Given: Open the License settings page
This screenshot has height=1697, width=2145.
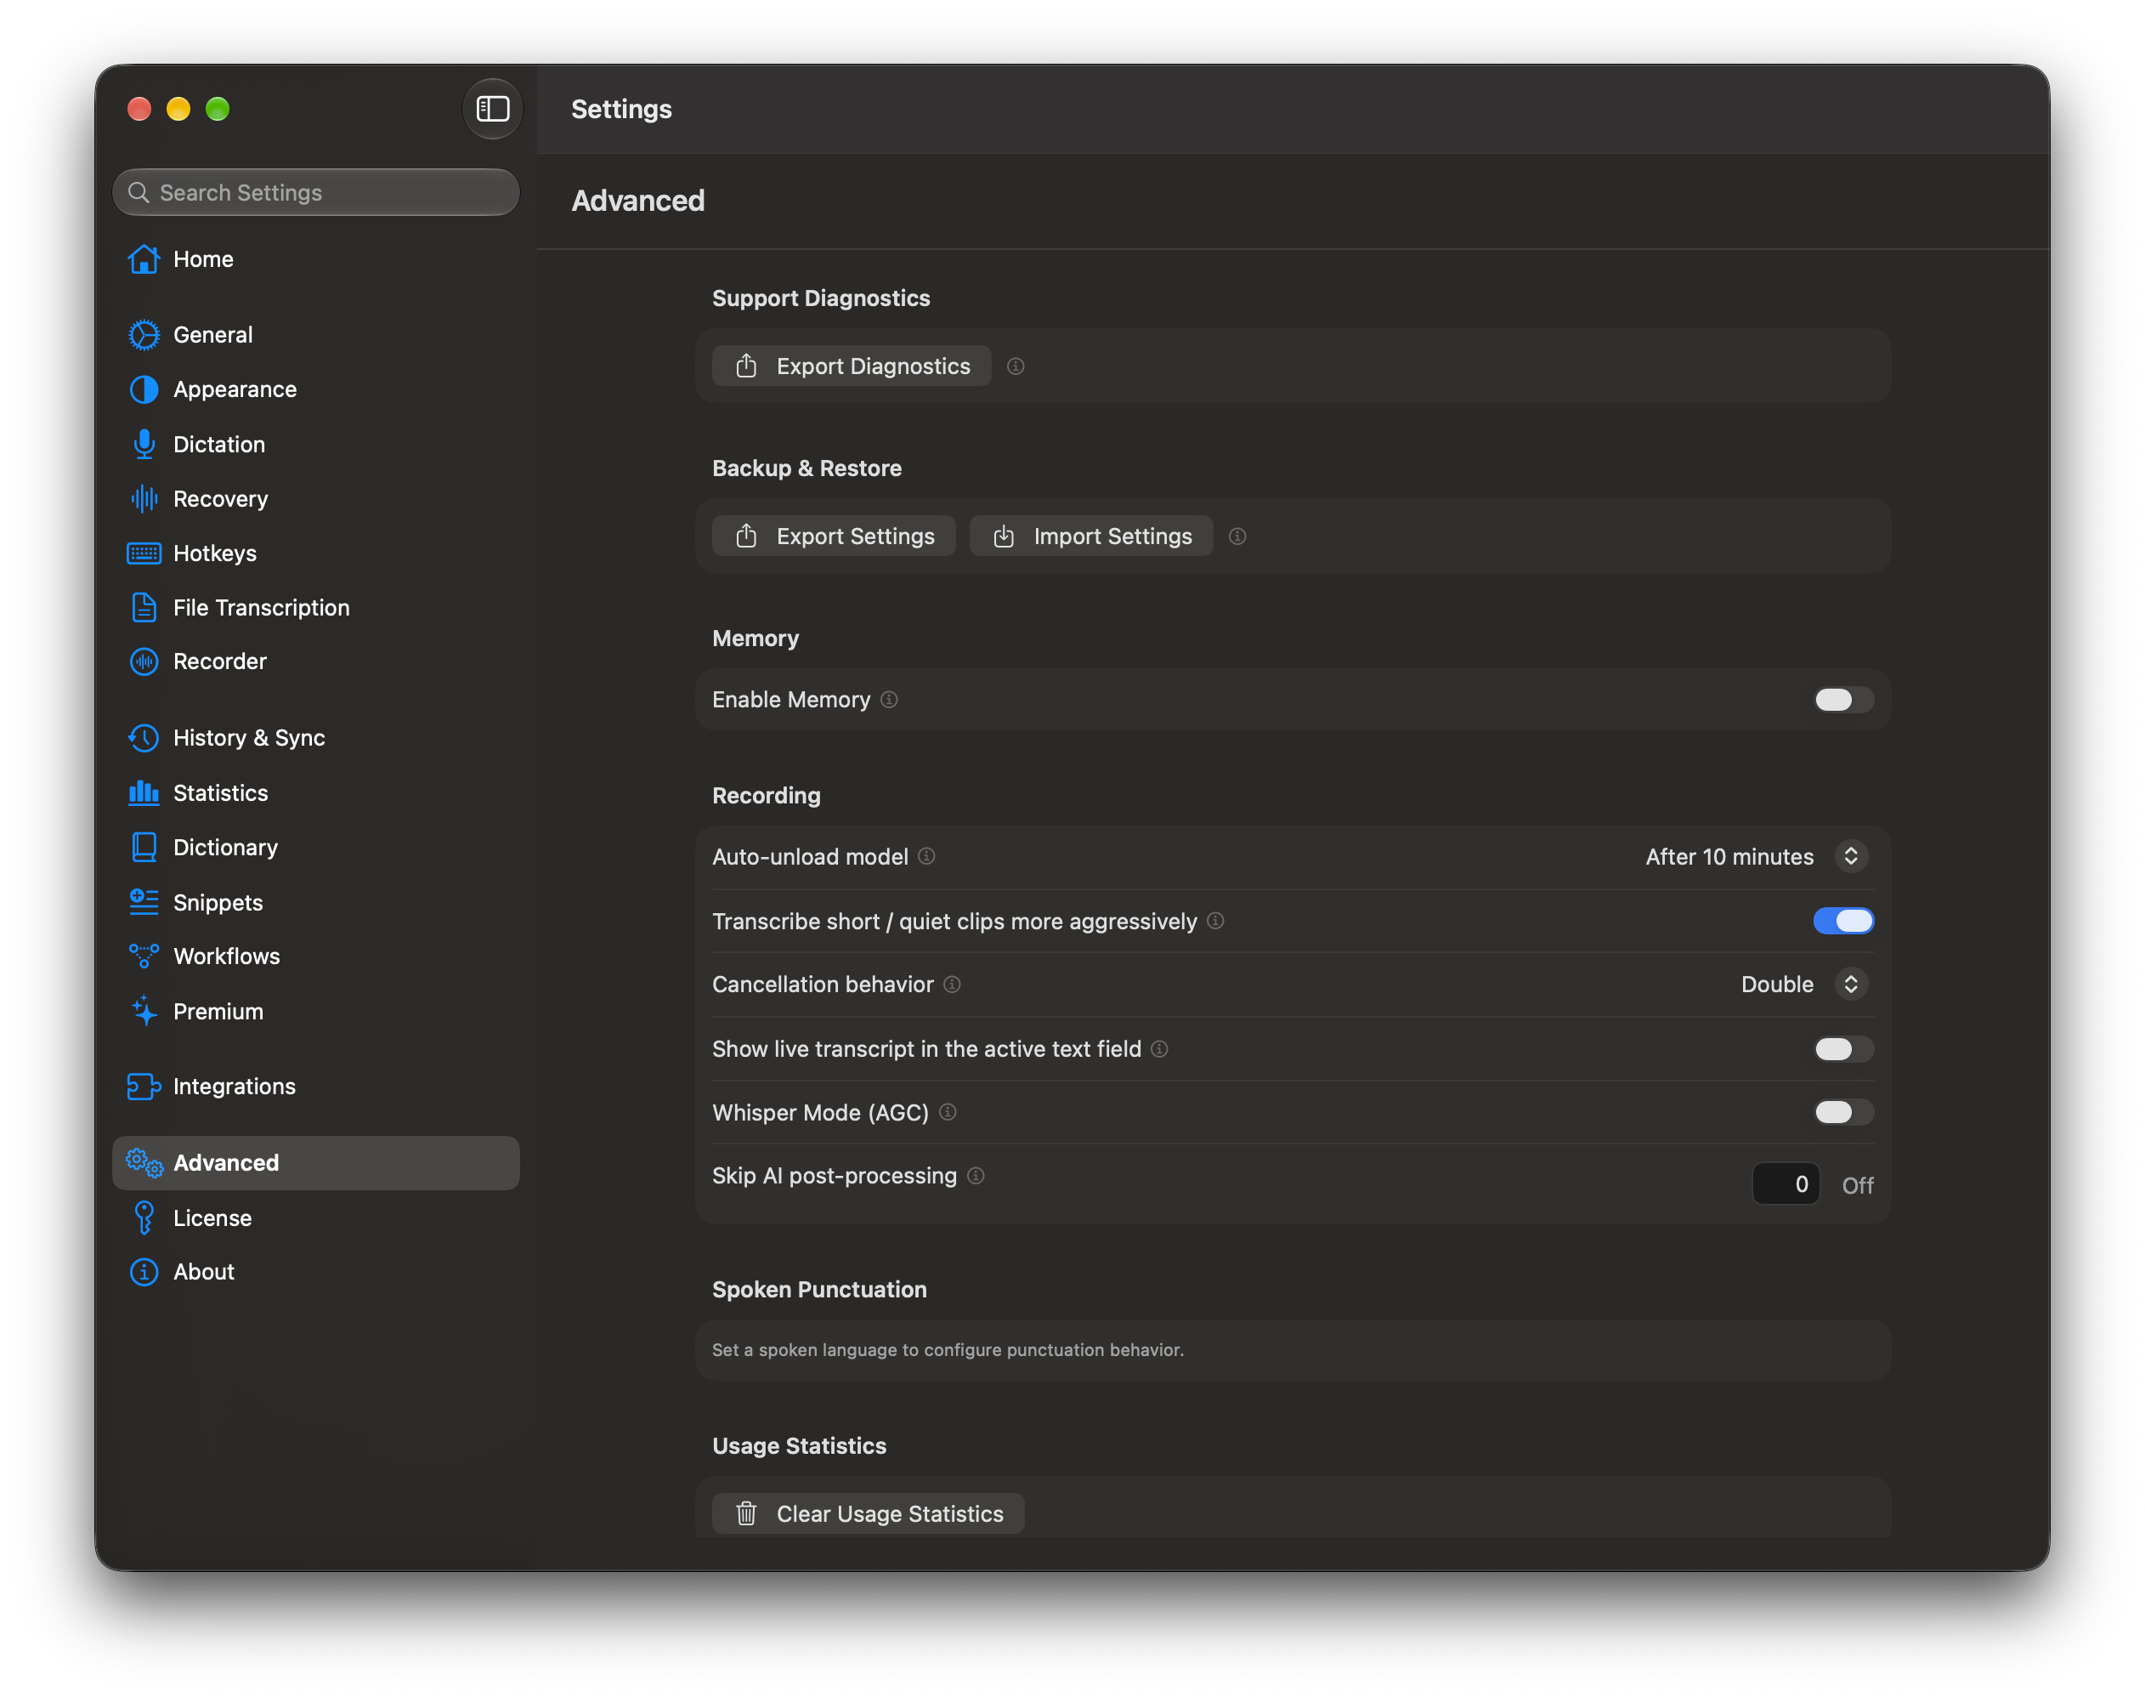Looking at the screenshot, I should tap(316, 1217).
